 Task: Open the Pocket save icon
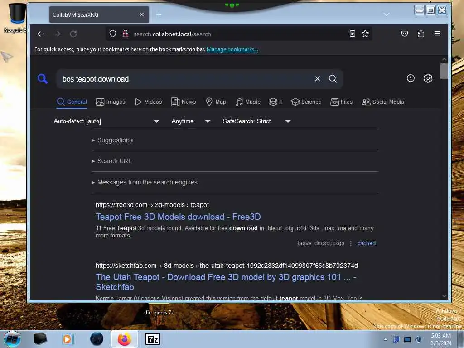[405, 34]
